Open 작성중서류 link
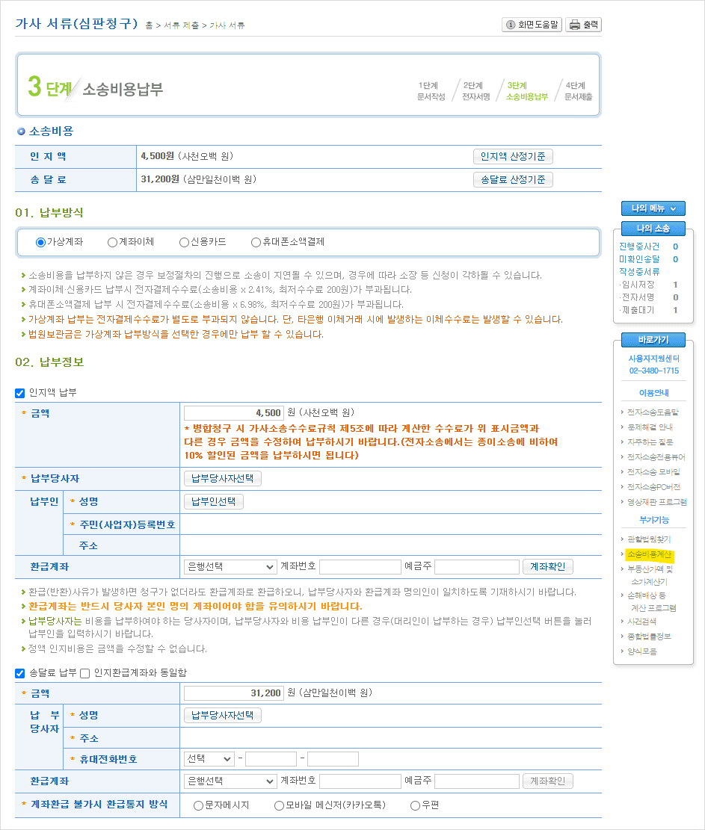The image size is (705, 830). pos(639,272)
